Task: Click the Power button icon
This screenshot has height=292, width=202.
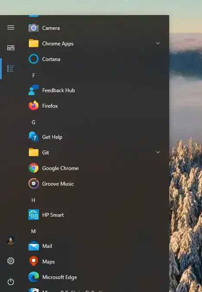Action: tap(11, 282)
